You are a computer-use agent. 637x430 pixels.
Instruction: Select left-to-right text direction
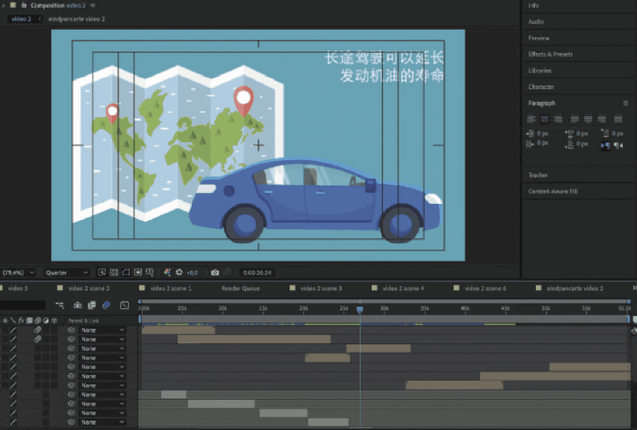point(605,145)
